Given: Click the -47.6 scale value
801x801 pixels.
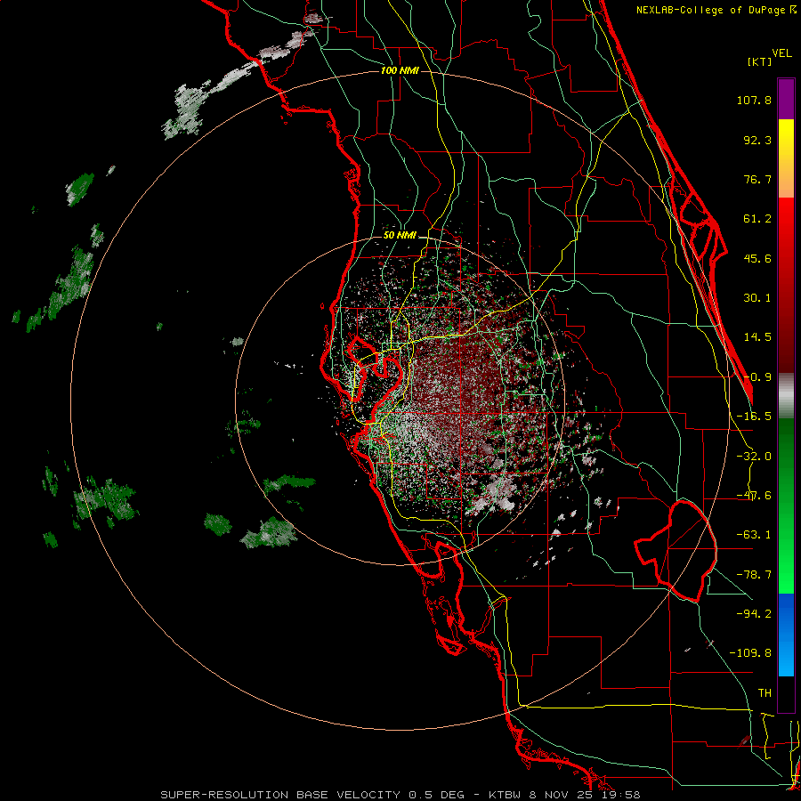Looking at the screenshot, I should click(x=754, y=496).
